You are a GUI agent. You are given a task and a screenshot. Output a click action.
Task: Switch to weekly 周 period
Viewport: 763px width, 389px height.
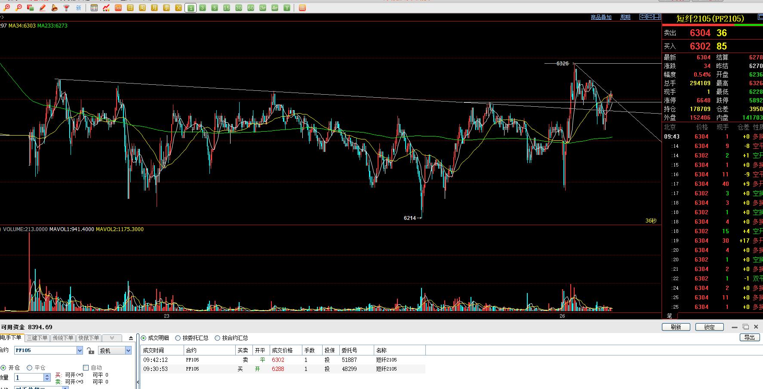click(x=142, y=8)
